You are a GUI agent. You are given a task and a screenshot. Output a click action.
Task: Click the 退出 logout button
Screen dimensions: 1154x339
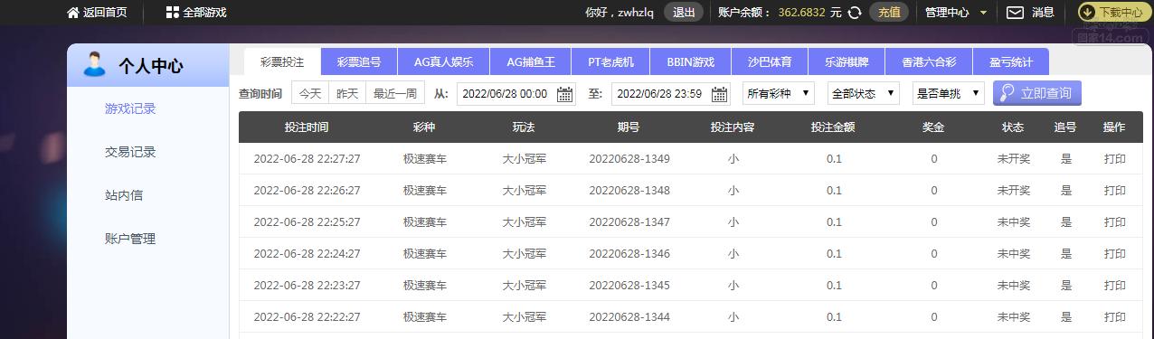pos(684,13)
